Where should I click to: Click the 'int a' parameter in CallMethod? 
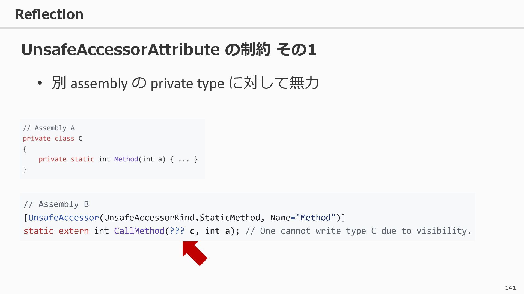[217, 231]
